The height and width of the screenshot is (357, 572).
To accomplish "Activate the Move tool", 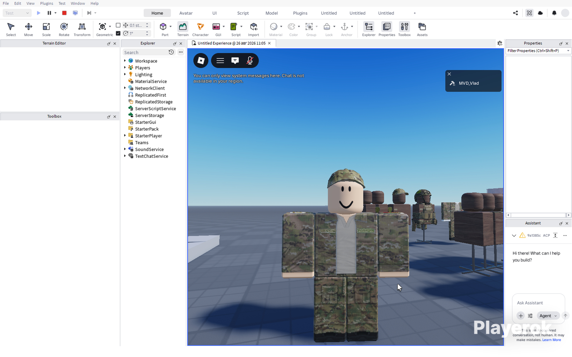I will 29,29.
